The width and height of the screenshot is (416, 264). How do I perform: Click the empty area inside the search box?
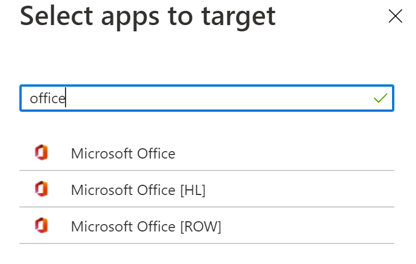coord(228,99)
